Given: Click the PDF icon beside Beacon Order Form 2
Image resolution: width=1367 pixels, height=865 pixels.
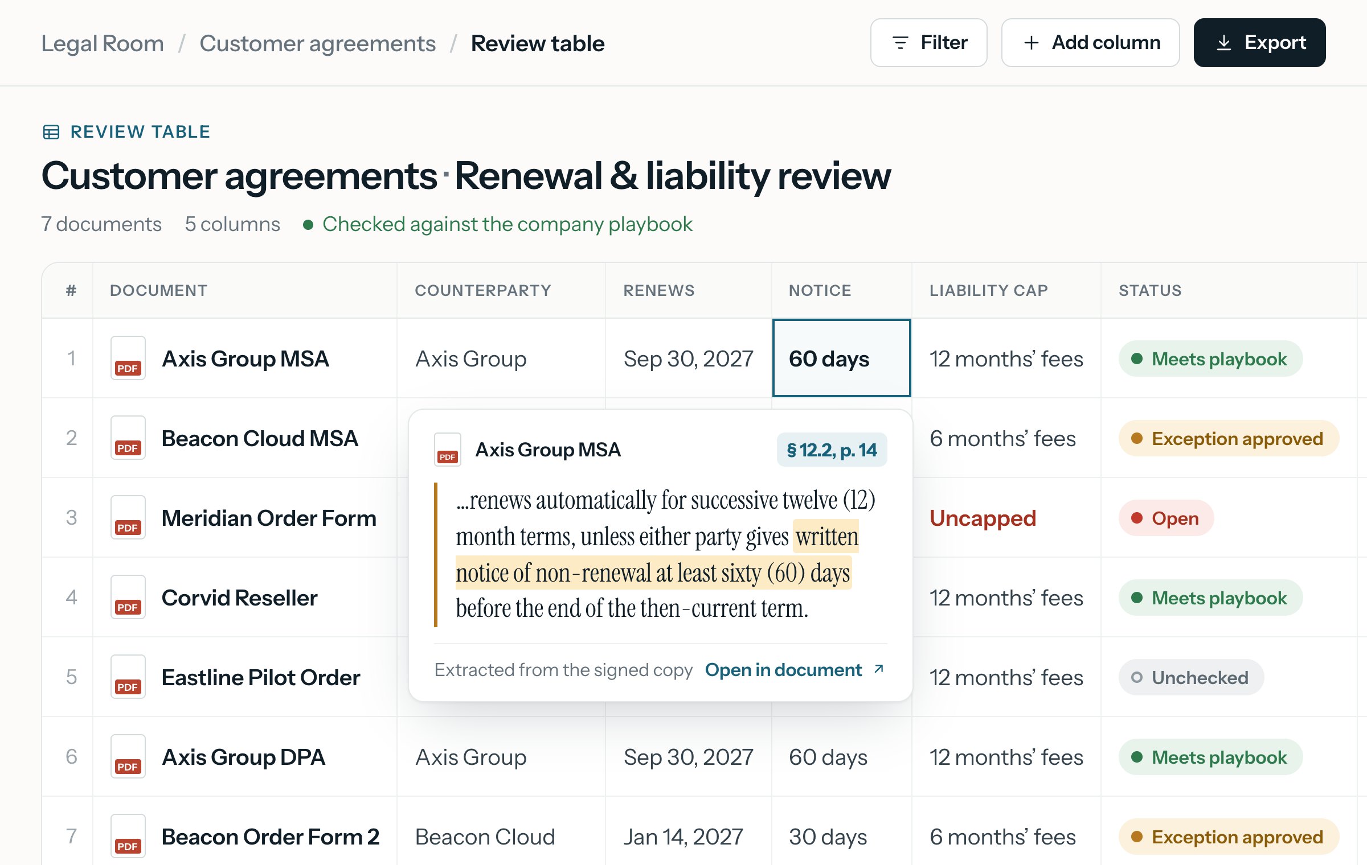Looking at the screenshot, I should coord(128,837).
